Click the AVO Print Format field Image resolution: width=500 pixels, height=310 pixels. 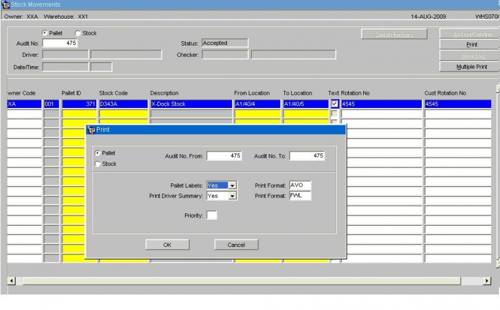tap(300, 185)
